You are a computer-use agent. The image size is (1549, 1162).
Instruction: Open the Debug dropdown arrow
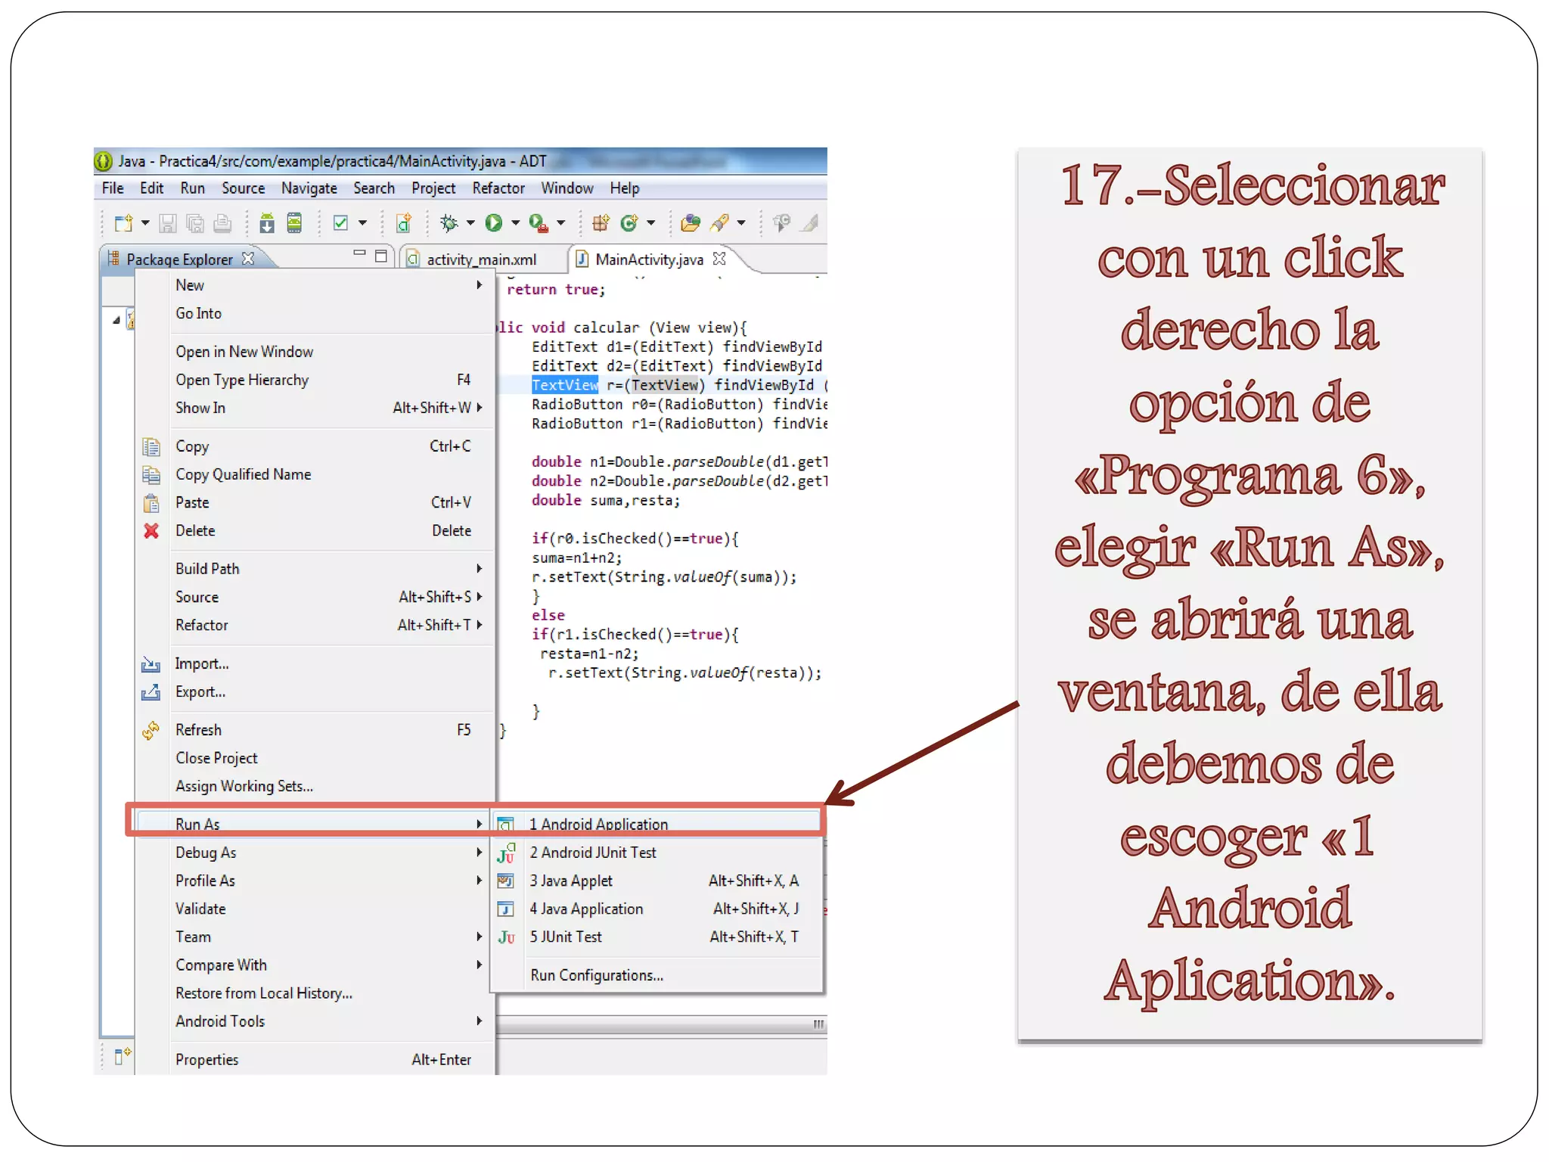click(470, 223)
